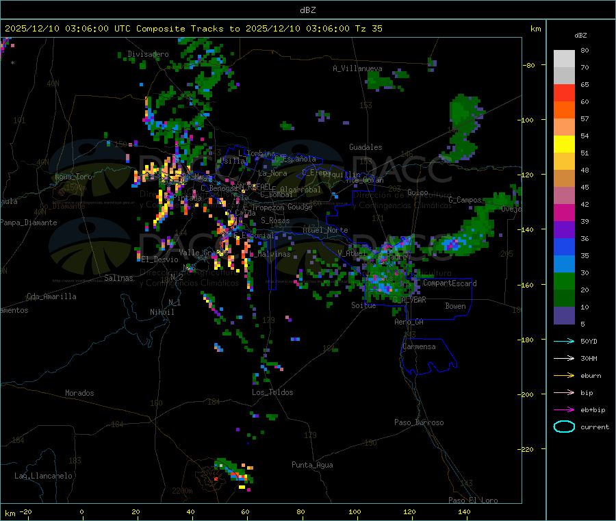Click the 'Tz 35' text in header
The height and width of the screenshot is (521, 616).
[368, 29]
